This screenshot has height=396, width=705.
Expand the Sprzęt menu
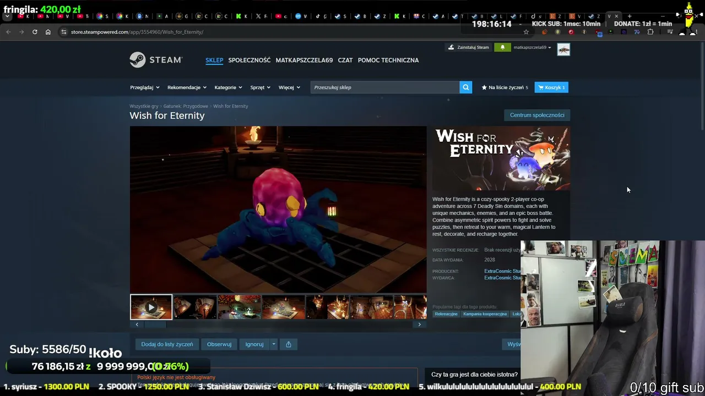click(261, 87)
